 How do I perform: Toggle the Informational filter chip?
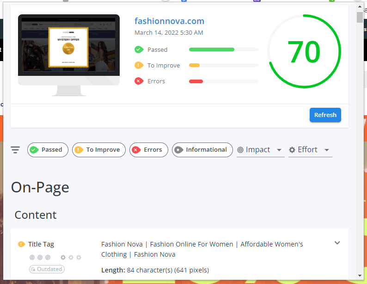point(202,150)
